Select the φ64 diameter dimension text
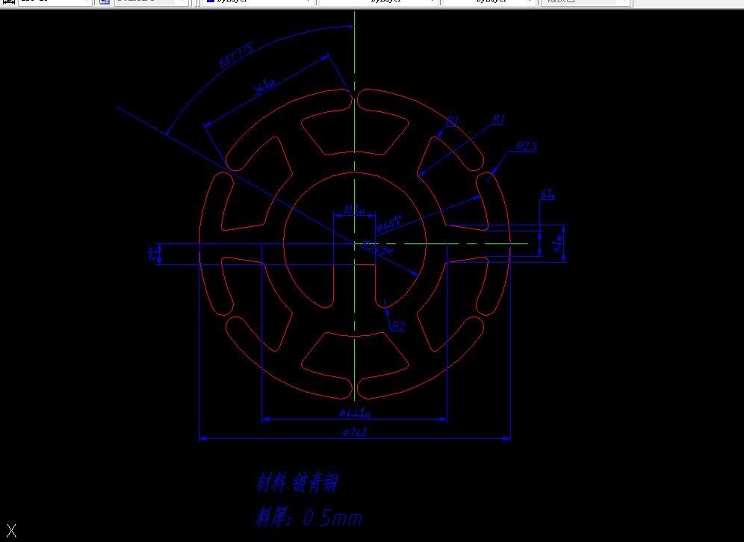This screenshot has width=744, height=542. (x=389, y=223)
